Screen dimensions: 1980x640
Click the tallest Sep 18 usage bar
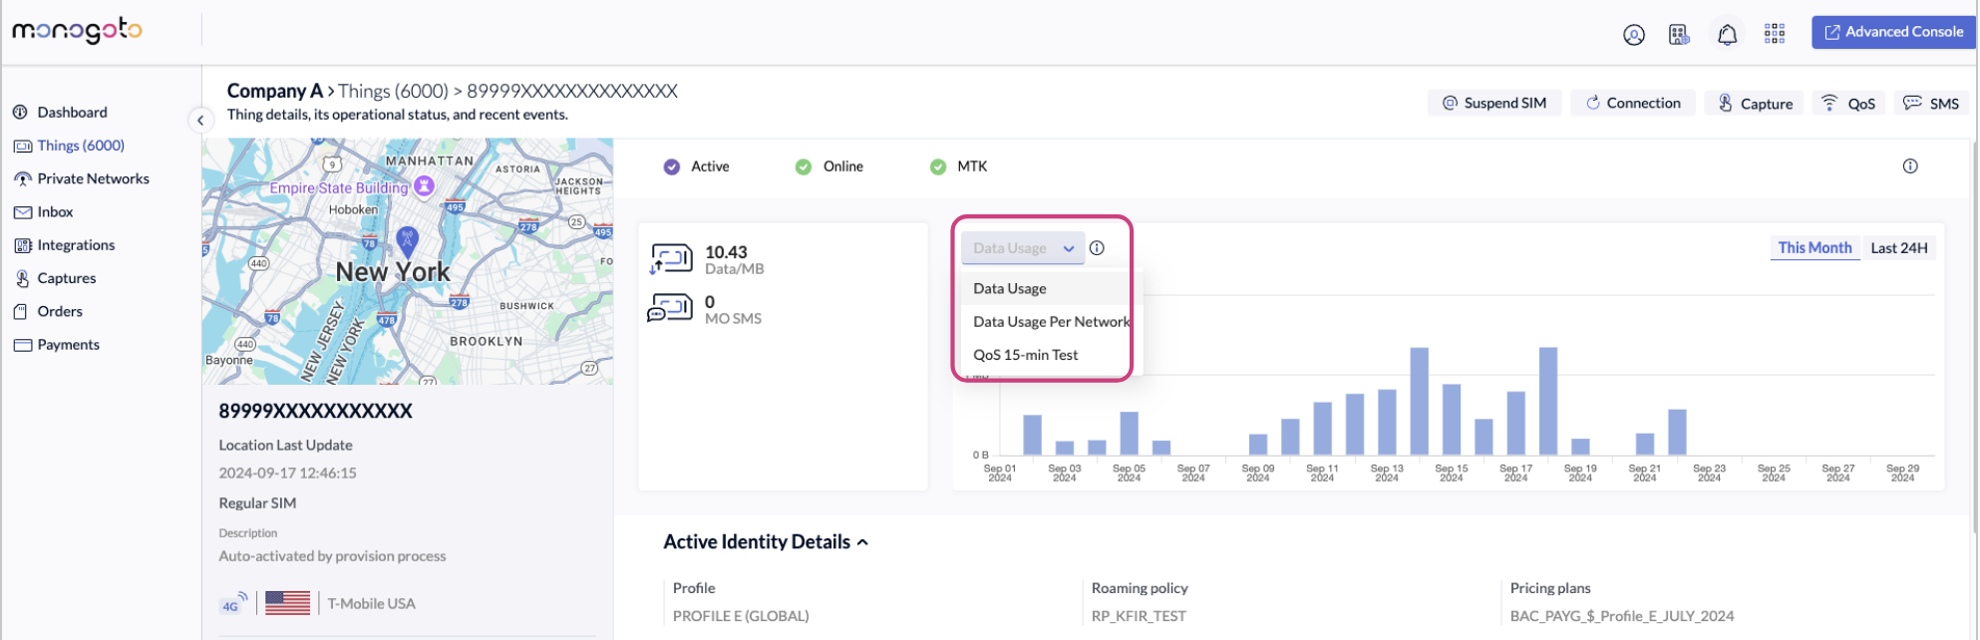[1547, 401]
